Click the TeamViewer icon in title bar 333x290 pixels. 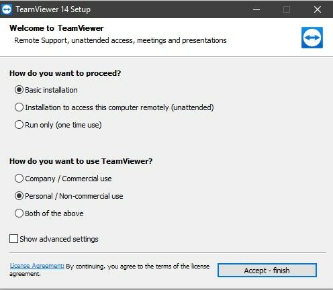coord(7,9)
